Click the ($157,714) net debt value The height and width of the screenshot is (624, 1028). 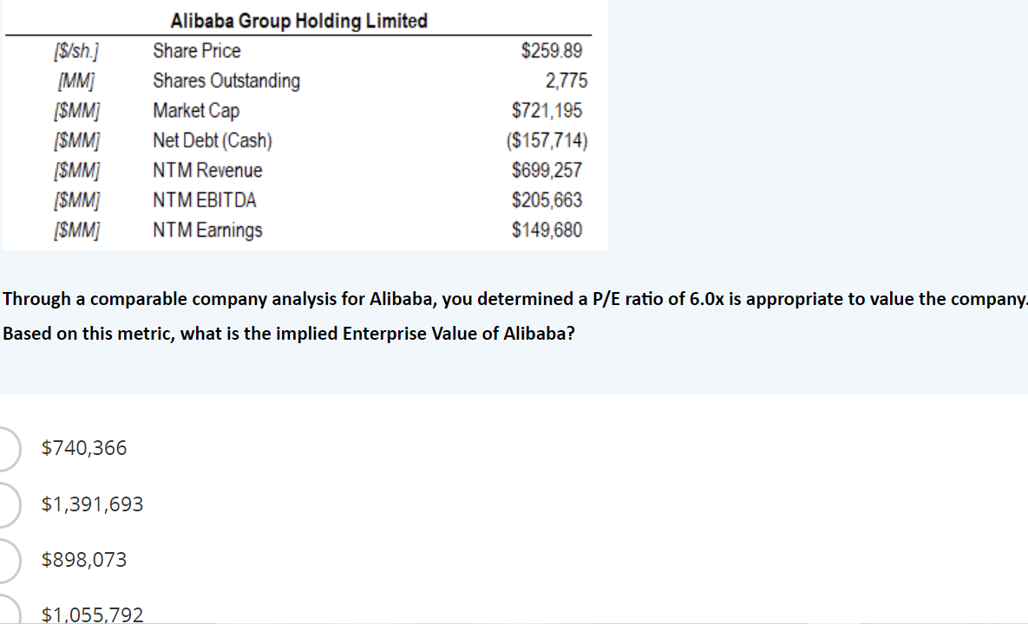(547, 140)
